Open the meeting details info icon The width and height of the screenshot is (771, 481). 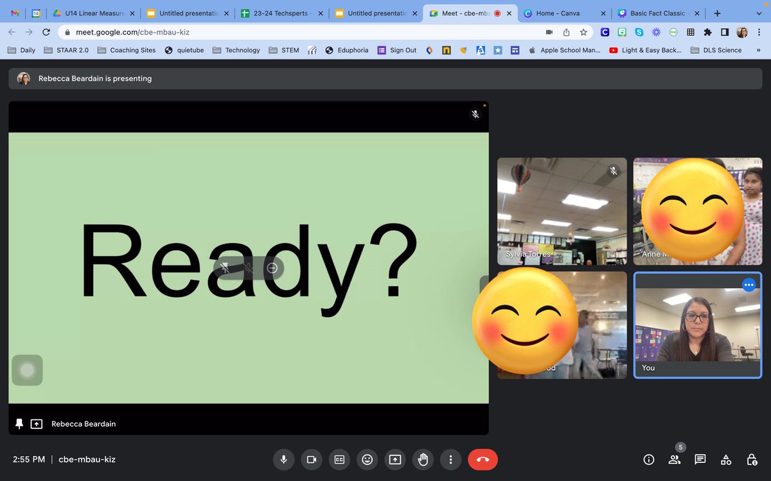(649, 459)
